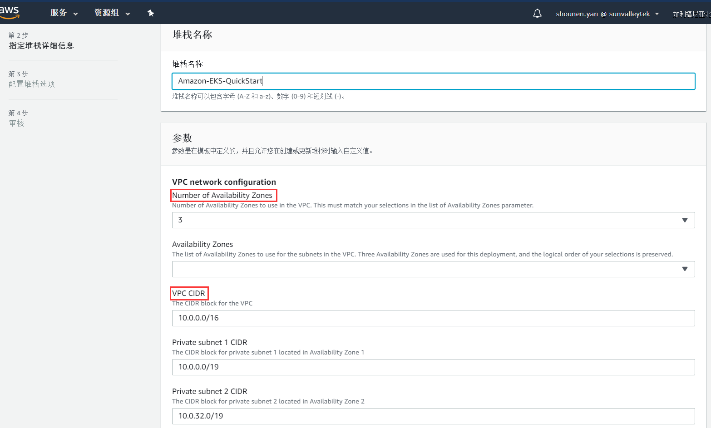Click the Private subnet 2 CIDR label
The width and height of the screenshot is (711, 428).
pos(209,391)
